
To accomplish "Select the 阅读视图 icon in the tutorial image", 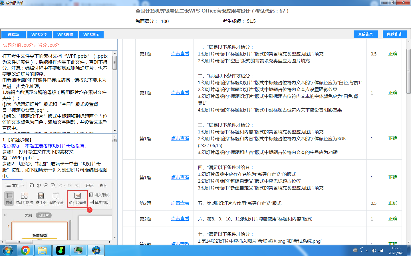I will 56,198.
